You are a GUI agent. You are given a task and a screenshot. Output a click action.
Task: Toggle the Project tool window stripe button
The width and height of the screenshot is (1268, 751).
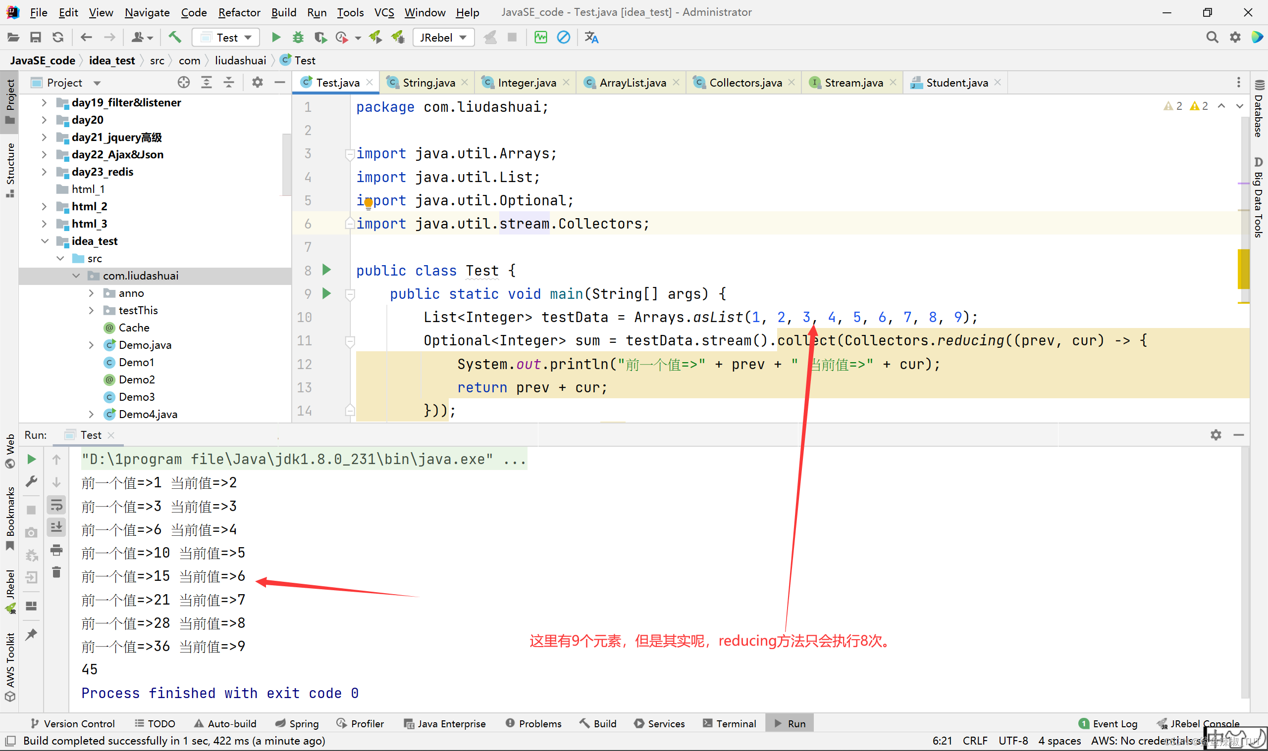click(9, 102)
